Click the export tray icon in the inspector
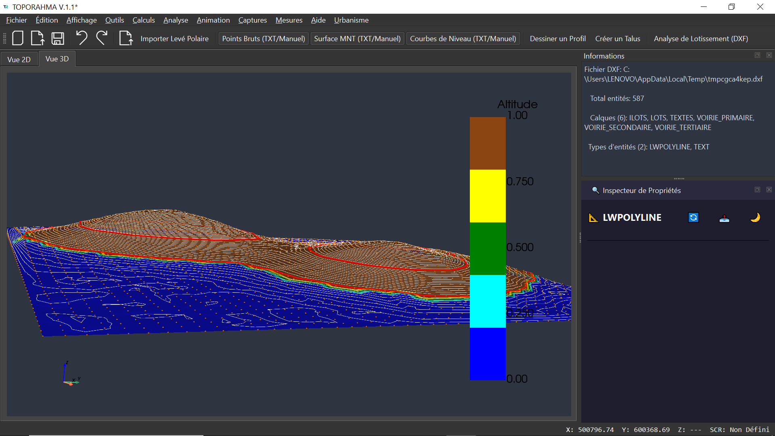The height and width of the screenshot is (436, 775). point(724,218)
